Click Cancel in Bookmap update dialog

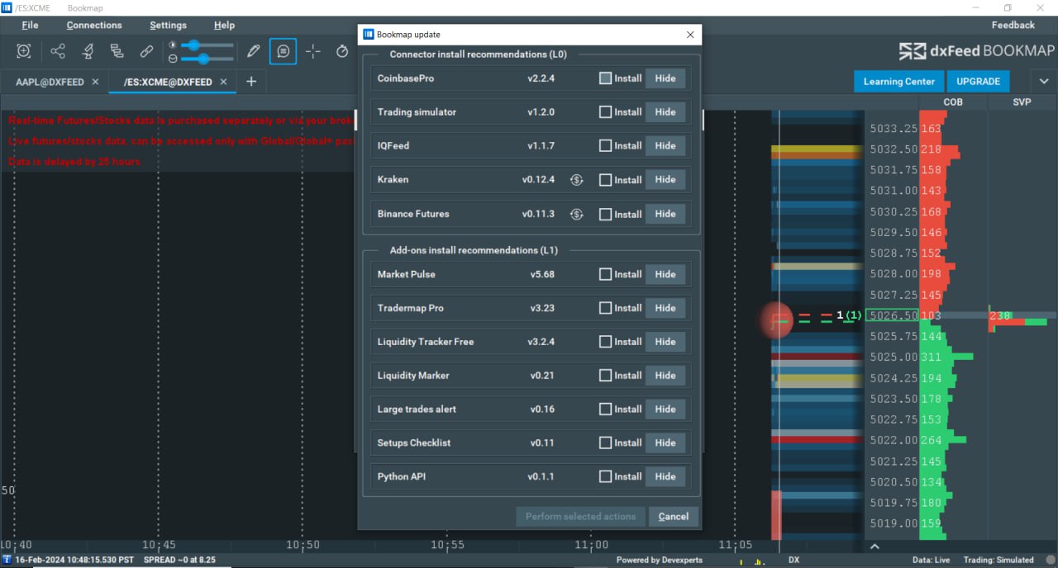pos(673,517)
